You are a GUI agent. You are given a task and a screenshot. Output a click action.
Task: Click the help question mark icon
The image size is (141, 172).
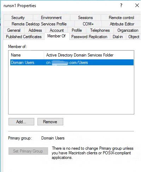coord(121,5)
